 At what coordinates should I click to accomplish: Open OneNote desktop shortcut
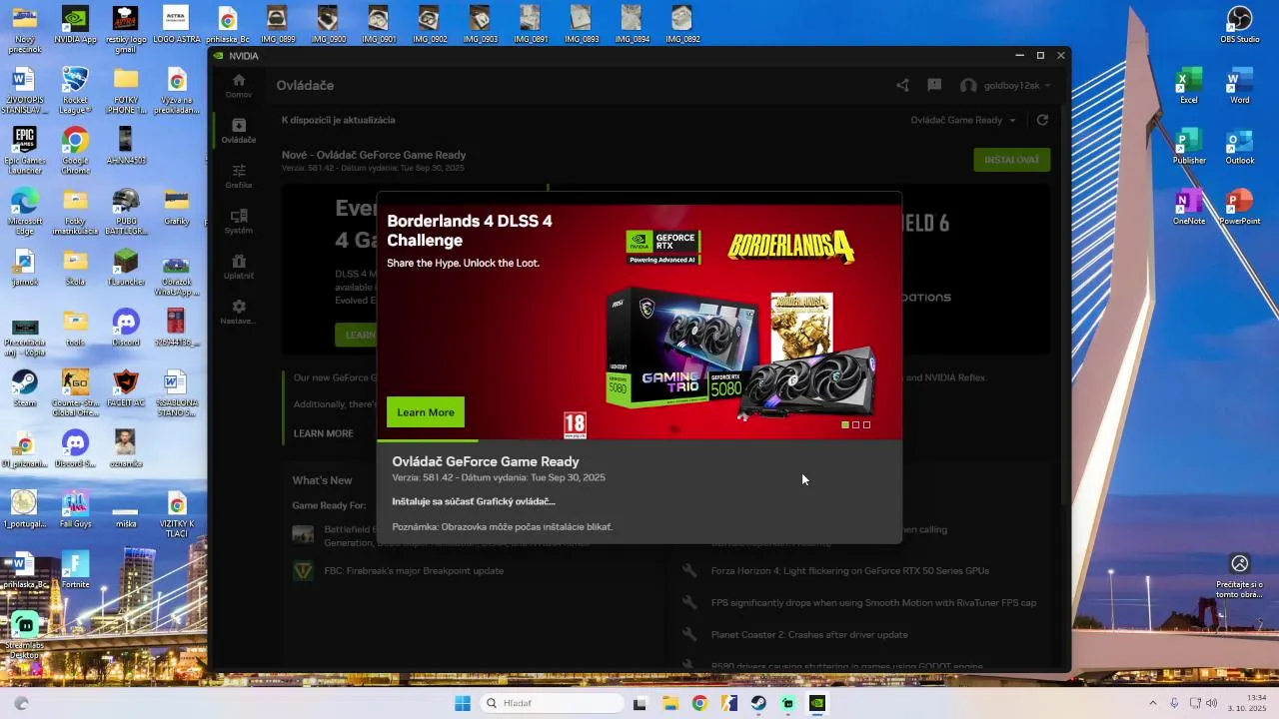click(x=1189, y=207)
